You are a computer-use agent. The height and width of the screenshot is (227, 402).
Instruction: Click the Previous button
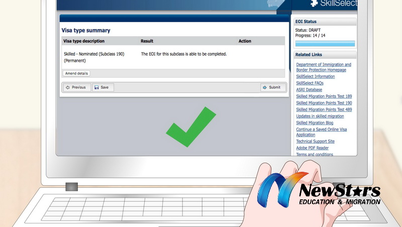click(x=77, y=87)
